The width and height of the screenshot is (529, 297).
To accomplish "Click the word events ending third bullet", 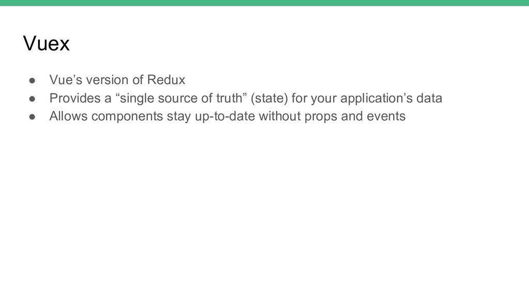I will point(386,117).
